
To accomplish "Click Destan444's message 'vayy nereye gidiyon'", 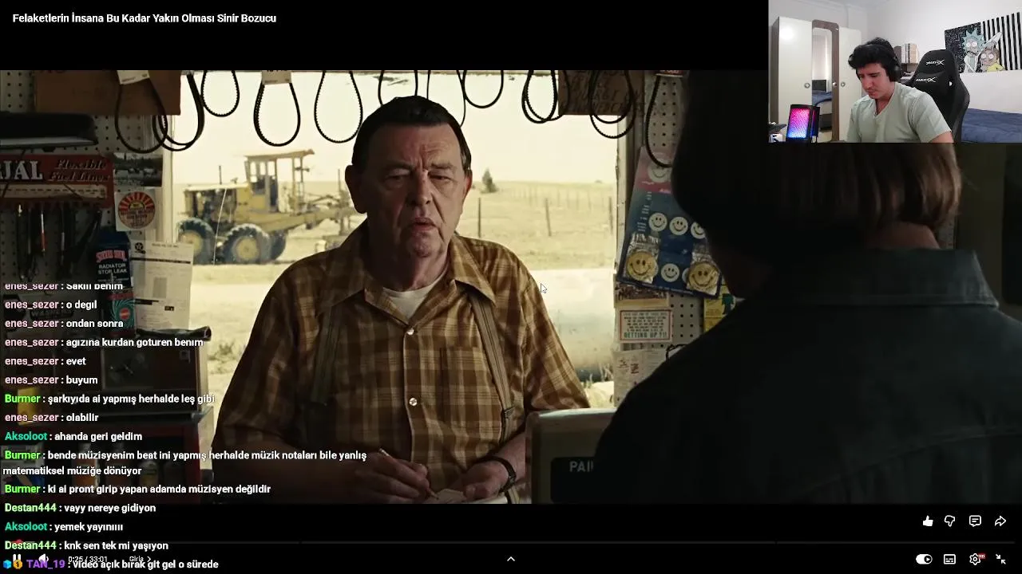I will coord(109,508).
